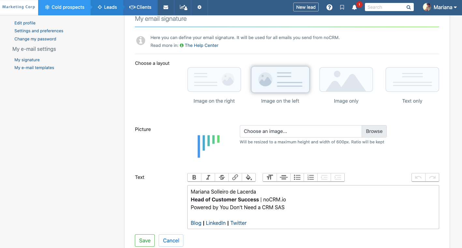Screen dimensions: 462x248
Task: Open the text alignment options
Action: (283, 177)
